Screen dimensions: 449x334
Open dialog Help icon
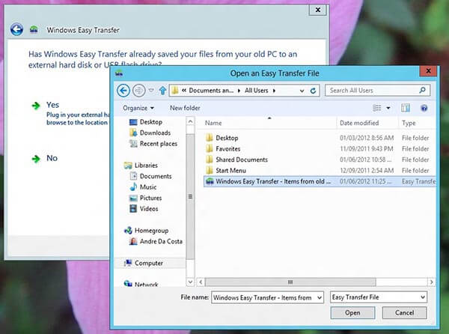[x=424, y=108]
